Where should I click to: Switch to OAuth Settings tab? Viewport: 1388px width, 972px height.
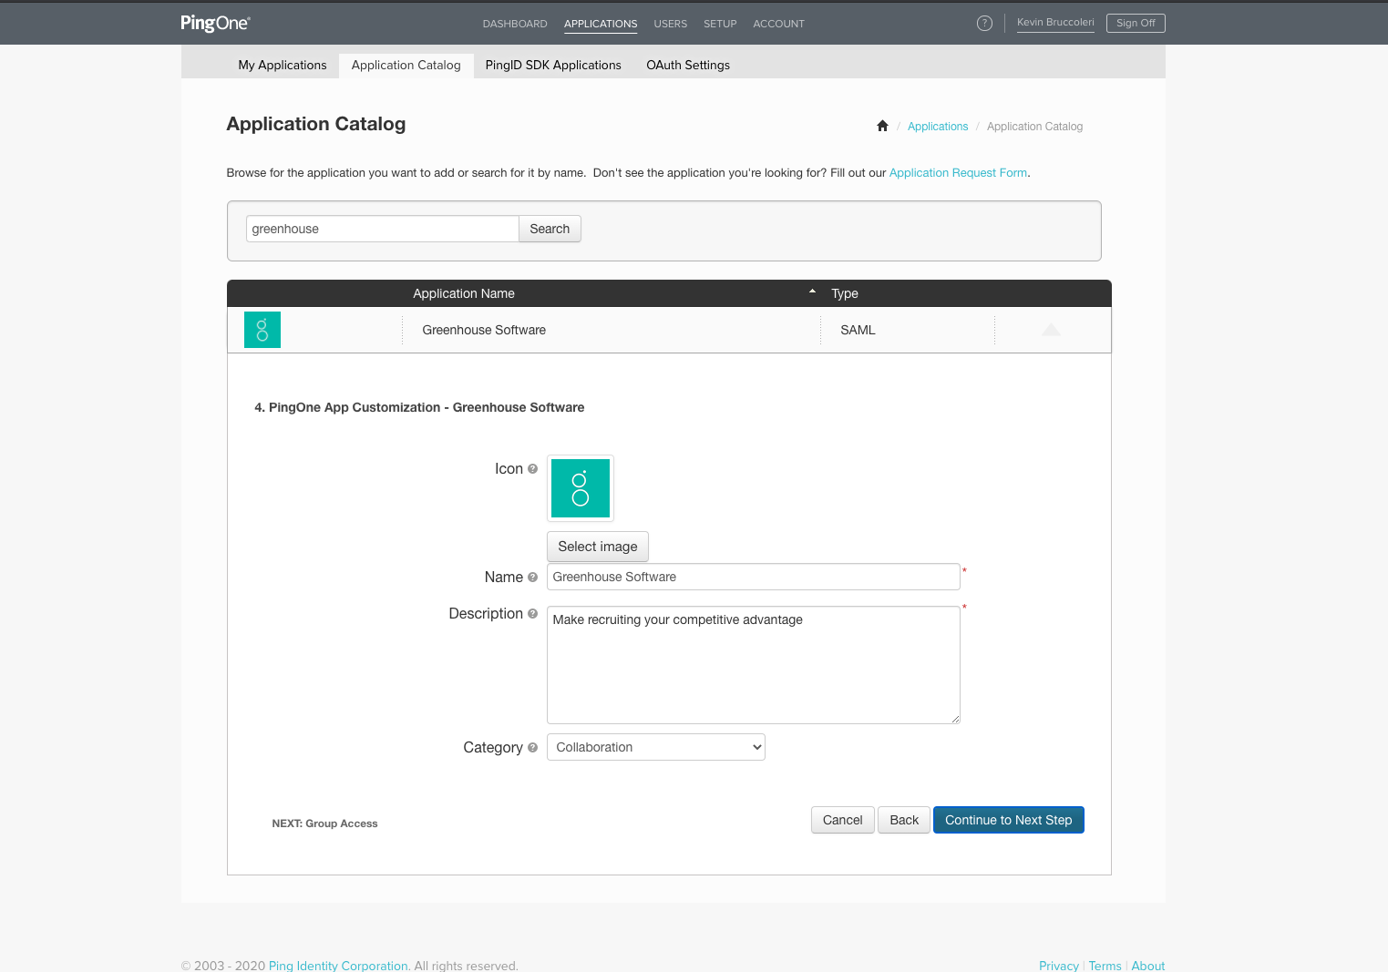pyautogui.click(x=688, y=66)
